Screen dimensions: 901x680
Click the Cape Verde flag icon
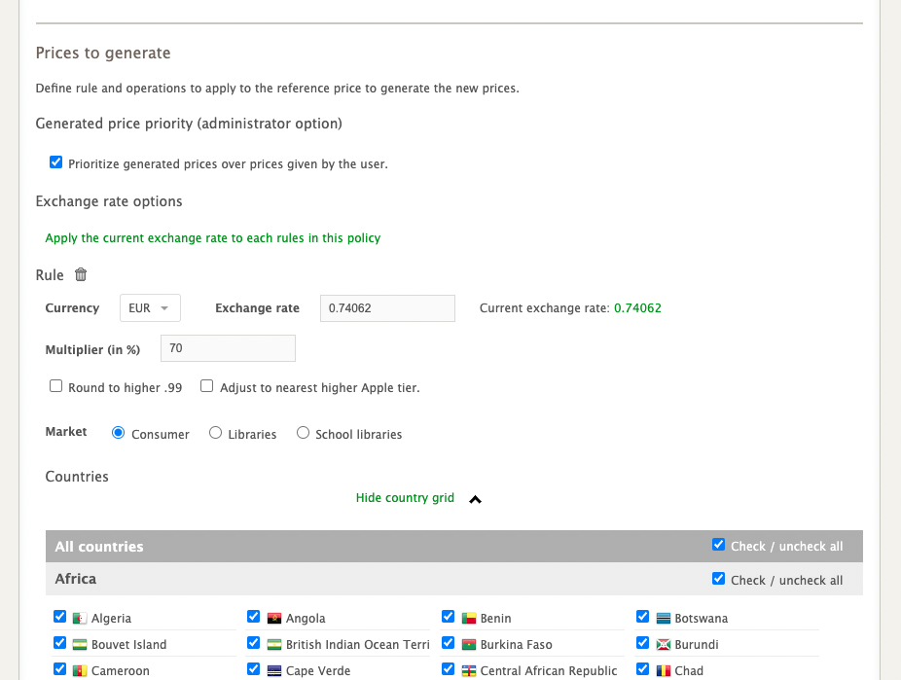274,671
